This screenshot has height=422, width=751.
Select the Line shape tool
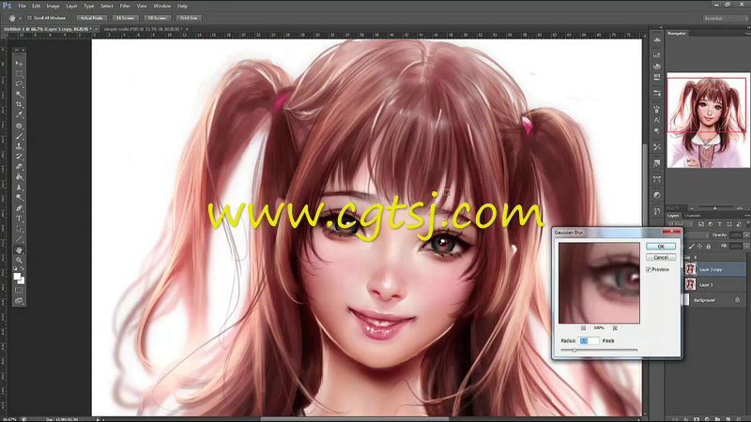pyautogui.click(x=19, y=239)
